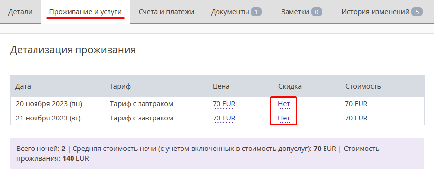
Task: Click the Стоимость value 70 EUR for 20 ноября
Action: tap(356, 104)
